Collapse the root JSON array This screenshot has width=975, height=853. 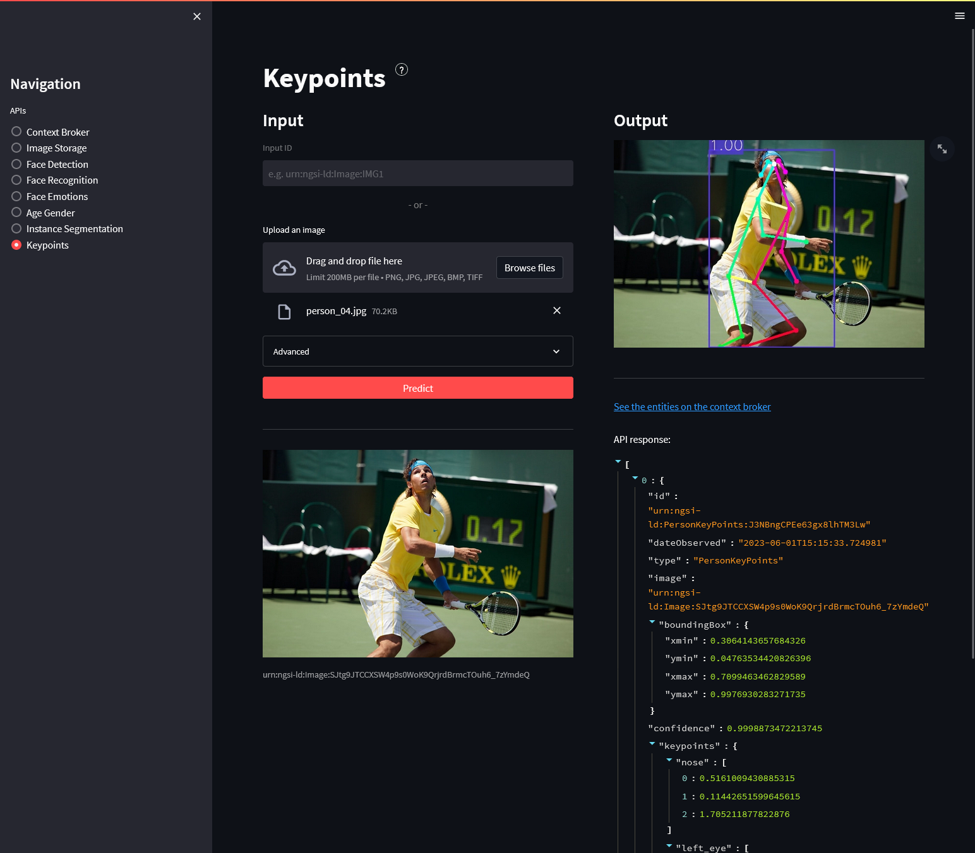pyautogui.click(x=618, y=462)
